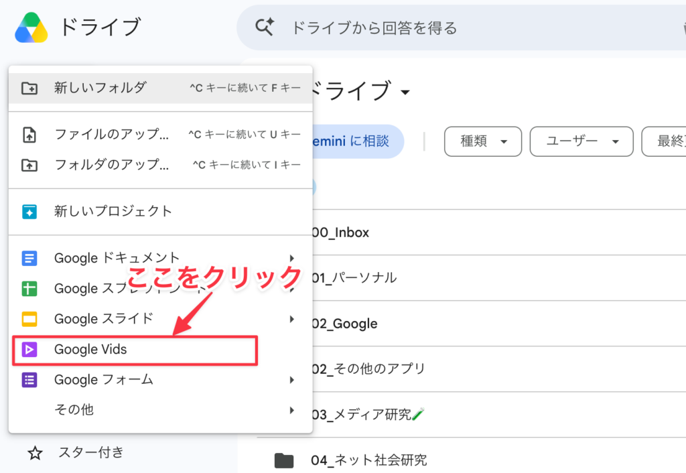Open the 02_Google folder row
The width and height of the screenshot is (686, 473).
(x=498, y=324)
